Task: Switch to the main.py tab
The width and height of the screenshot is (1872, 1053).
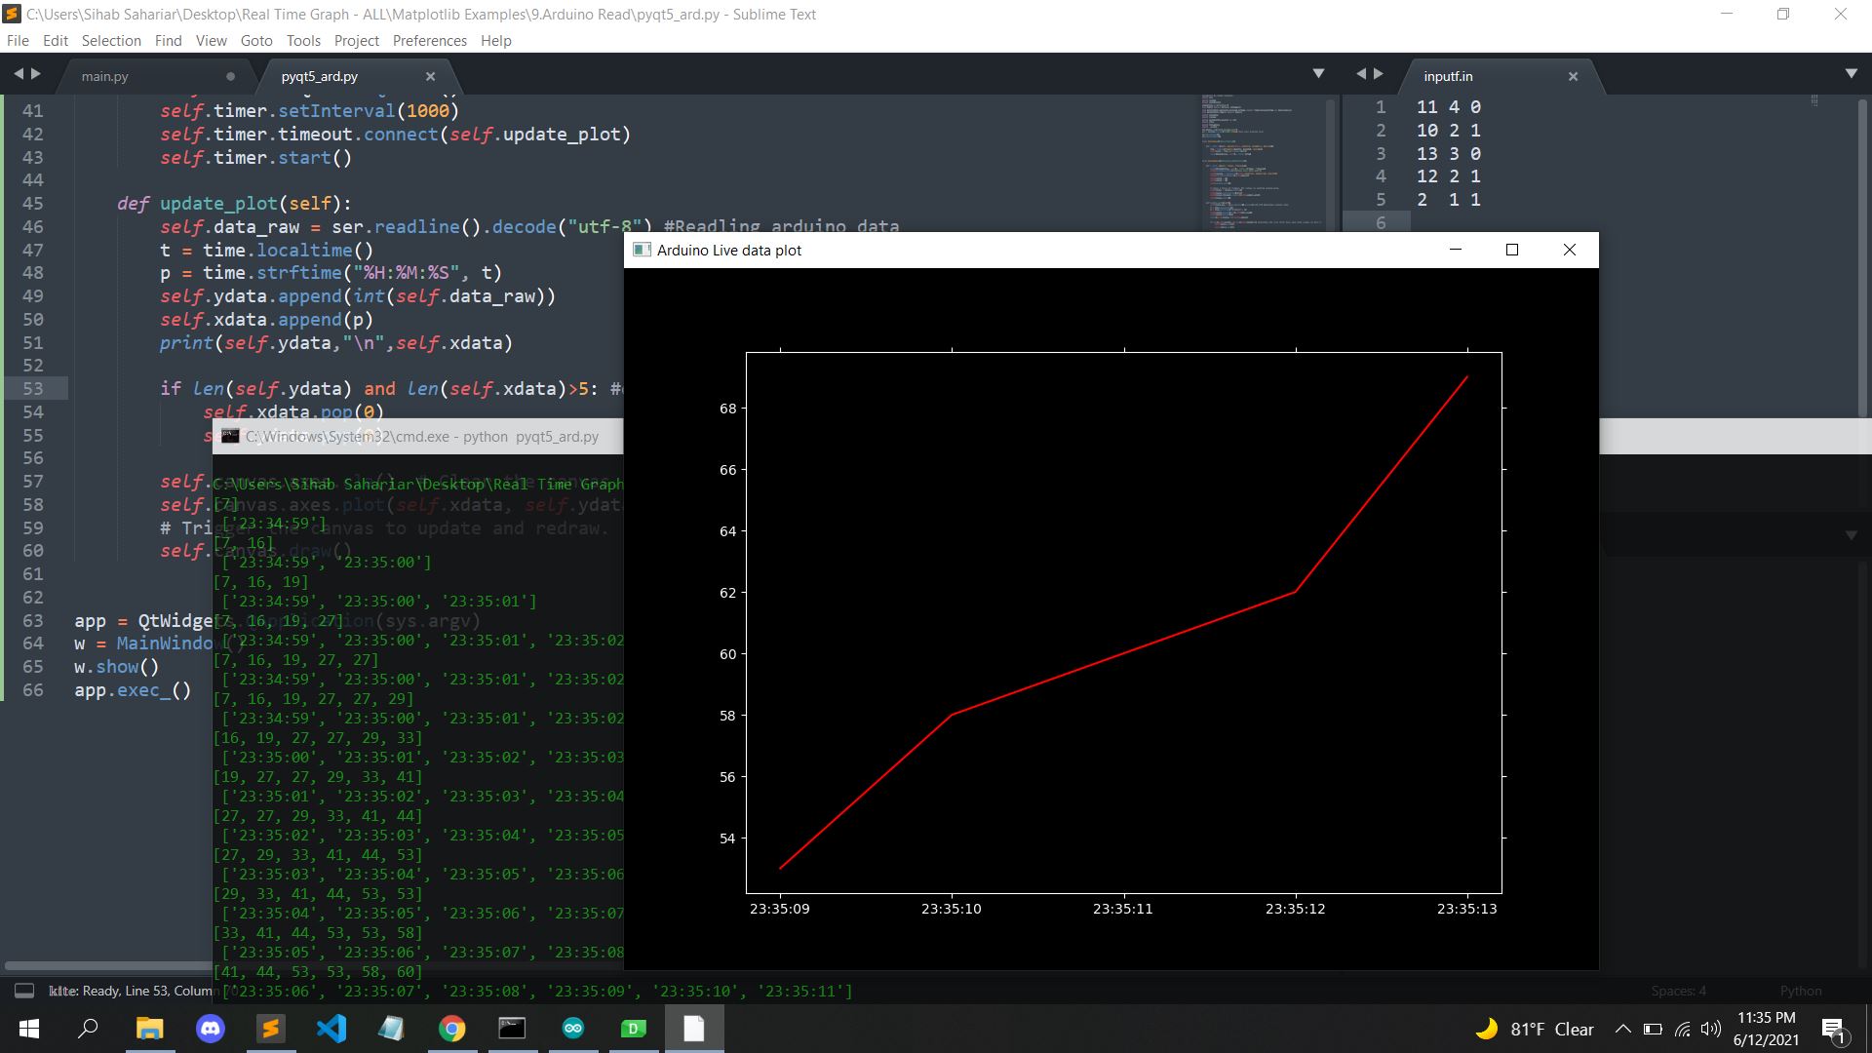Action: click(x=156, y=76)
